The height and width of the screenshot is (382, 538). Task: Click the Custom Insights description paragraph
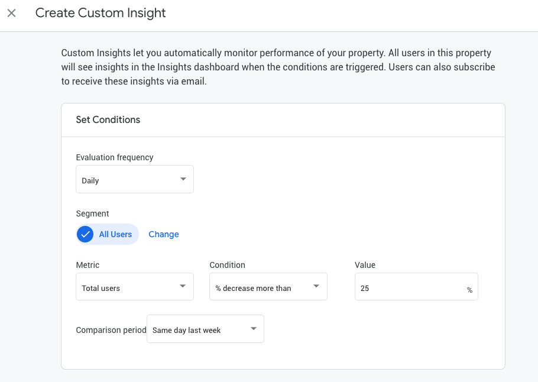(x=278, y=67)
